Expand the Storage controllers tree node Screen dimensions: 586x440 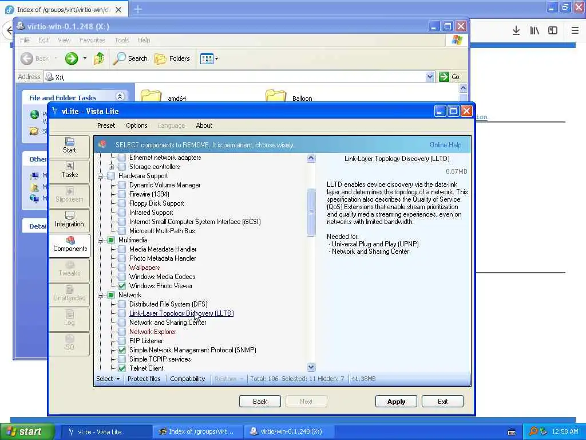click(x=112, y=167)
